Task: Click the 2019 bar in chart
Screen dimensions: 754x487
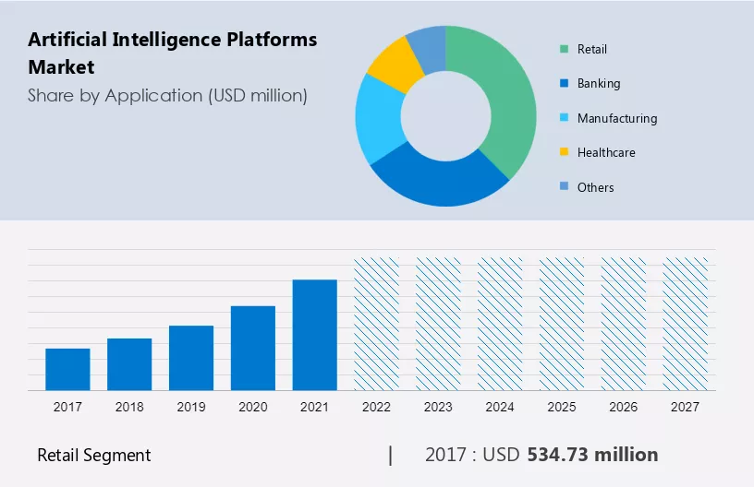Action: point(191,358)
